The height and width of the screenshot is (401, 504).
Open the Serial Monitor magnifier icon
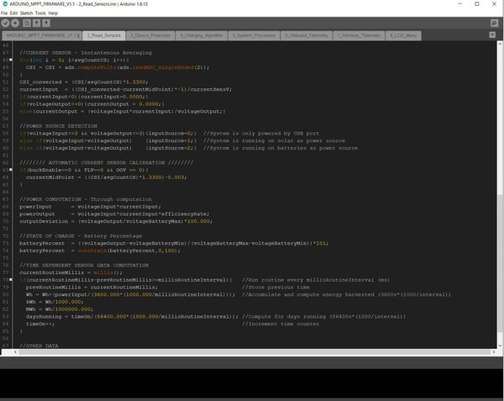click(495, 23)
